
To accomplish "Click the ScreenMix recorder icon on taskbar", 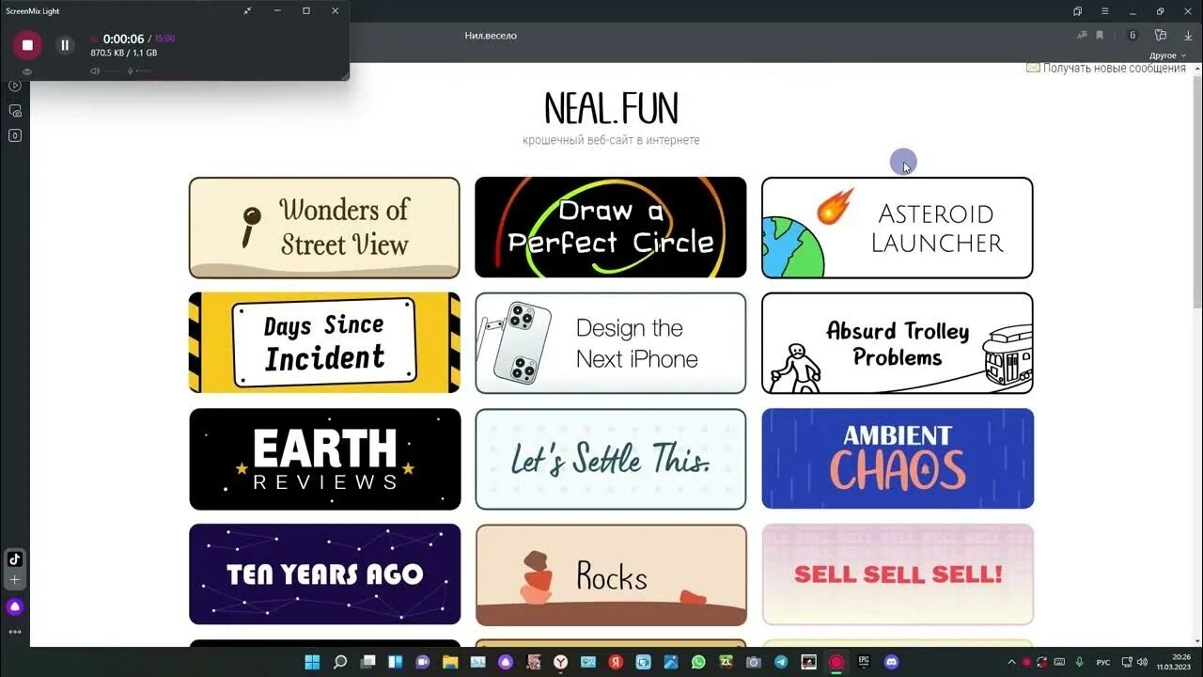I will (836, 662).
